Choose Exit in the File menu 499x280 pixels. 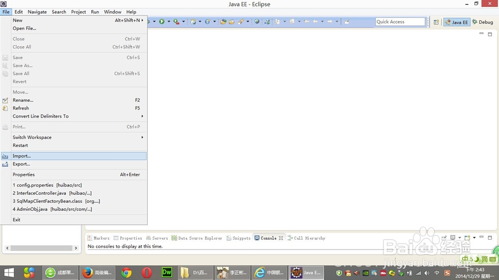pos(74,220)
